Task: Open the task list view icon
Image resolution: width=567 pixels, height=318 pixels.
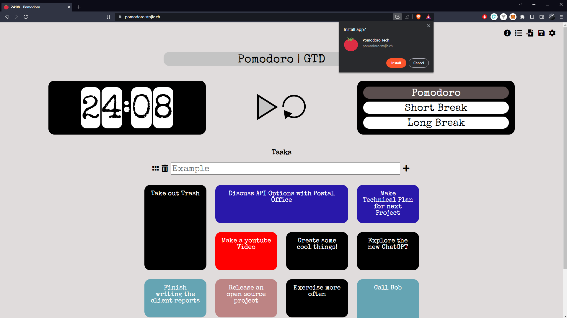Action: [519, 33]
